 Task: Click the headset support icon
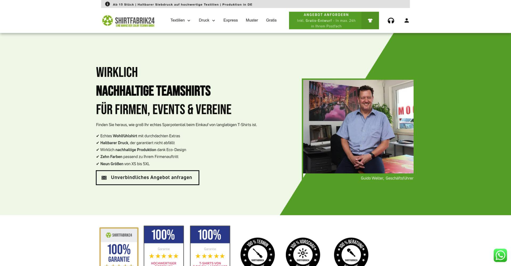[391, 21]
